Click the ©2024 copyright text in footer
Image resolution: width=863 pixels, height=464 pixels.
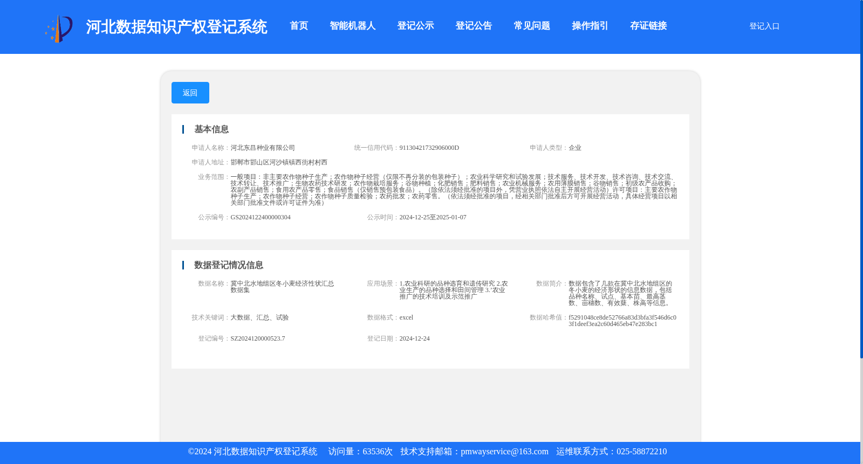(252, 452)
